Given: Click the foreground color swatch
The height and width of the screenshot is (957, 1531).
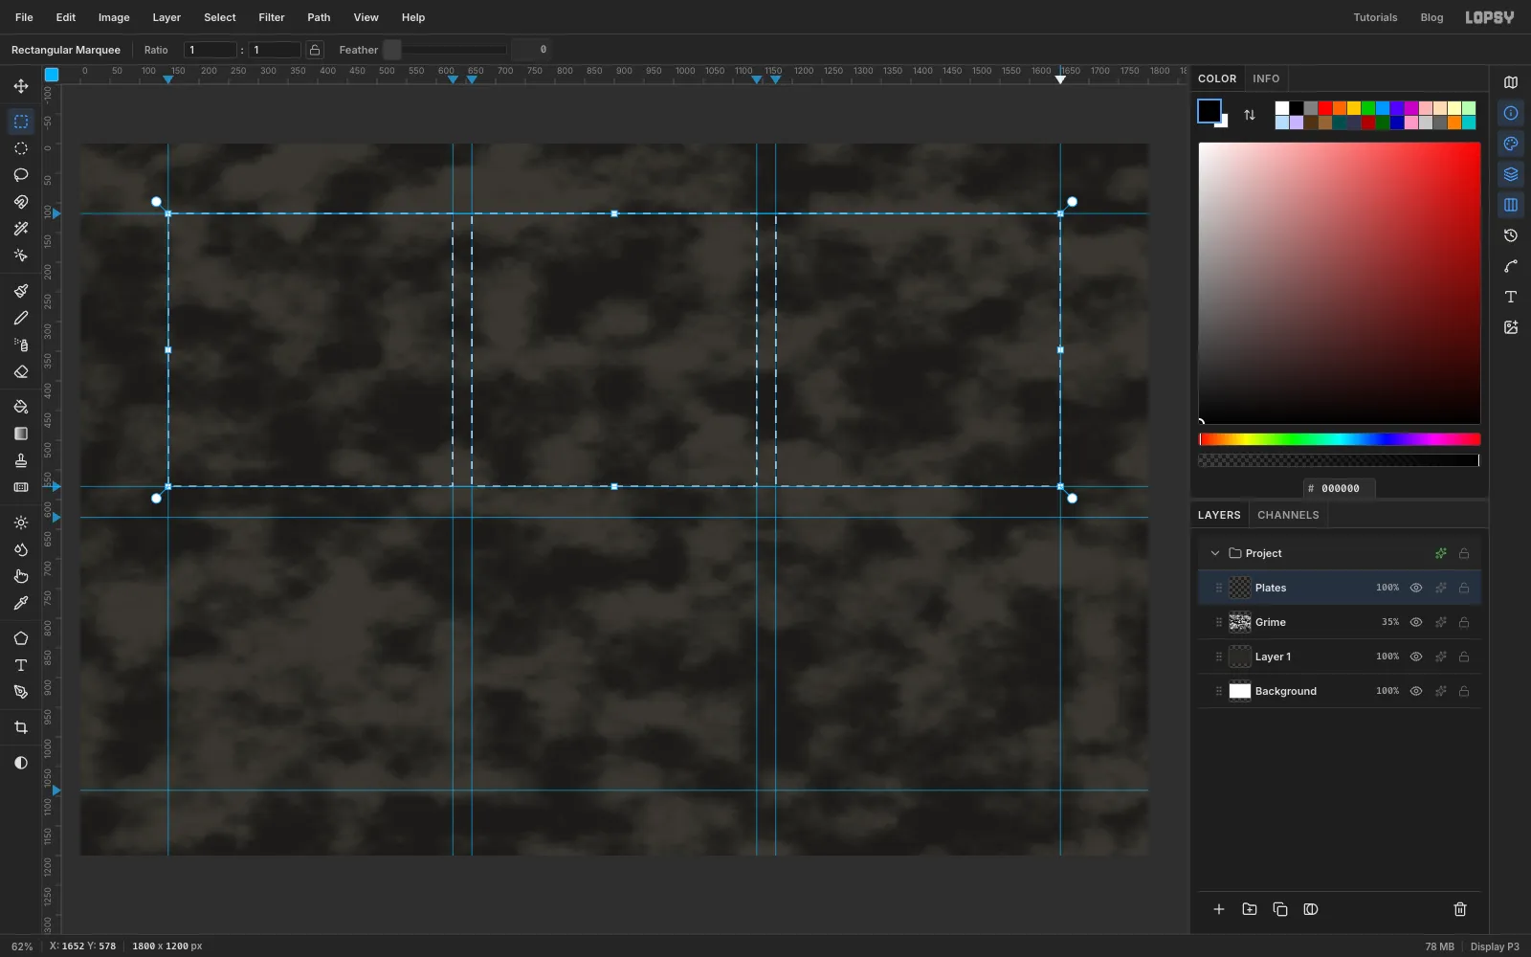Looking at the screenshot, I should tap(1209, 111).
